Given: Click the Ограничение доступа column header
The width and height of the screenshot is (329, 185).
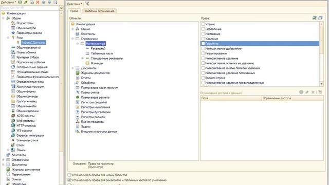Looking at the screenshot, I should coord(293,98).
